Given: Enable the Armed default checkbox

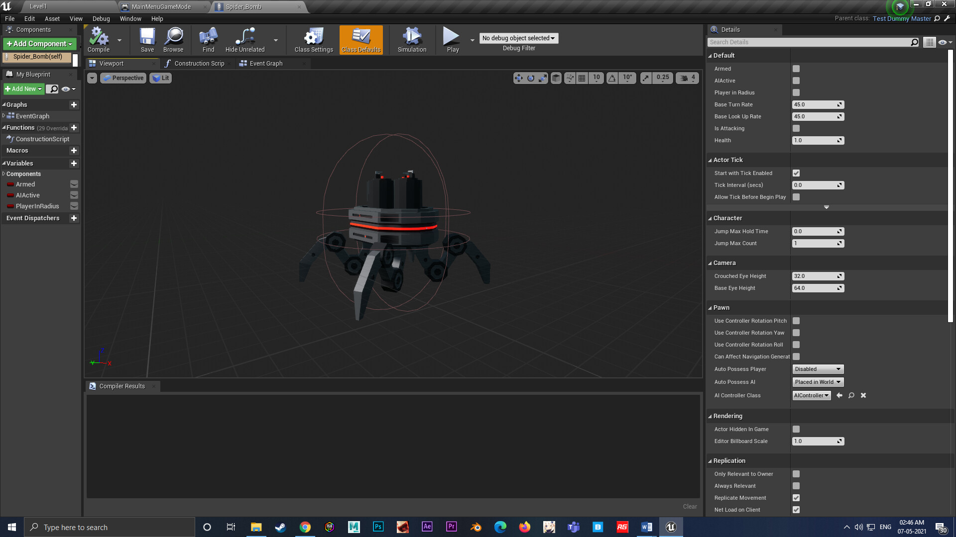Looking at the screenshot, I should (796, 69).
